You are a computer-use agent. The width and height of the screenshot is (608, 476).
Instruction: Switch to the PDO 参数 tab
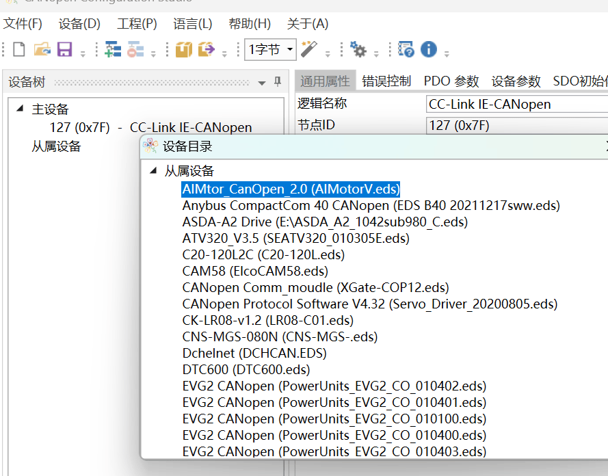pyautogui.click(x=451, y=81)
